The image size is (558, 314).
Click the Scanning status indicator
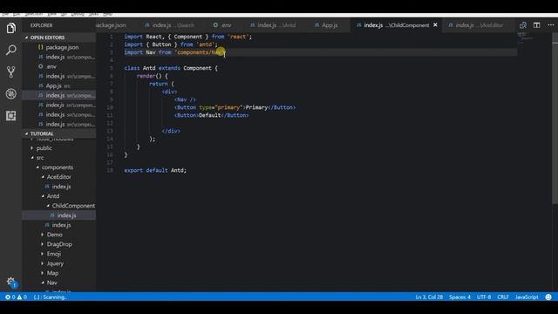51,297
